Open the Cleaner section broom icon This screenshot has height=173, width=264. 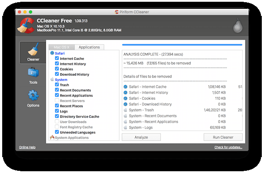click(33, 49)
